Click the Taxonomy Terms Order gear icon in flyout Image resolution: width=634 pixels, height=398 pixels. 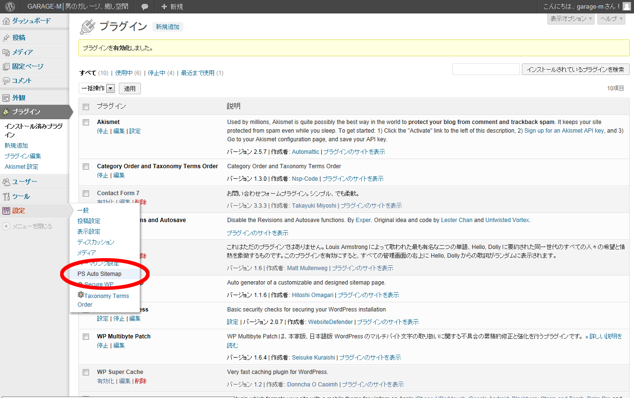81,295
